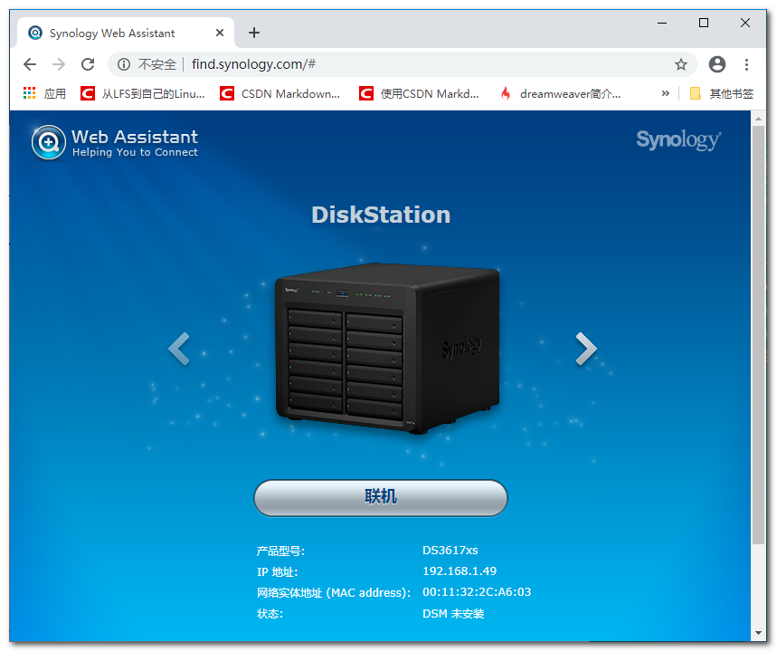Click the product model value DS3617xs
The height and width of the screenshot is (652, 777).
450,551
